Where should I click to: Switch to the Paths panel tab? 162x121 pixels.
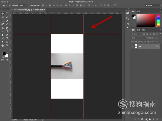[x=144, y=30]
